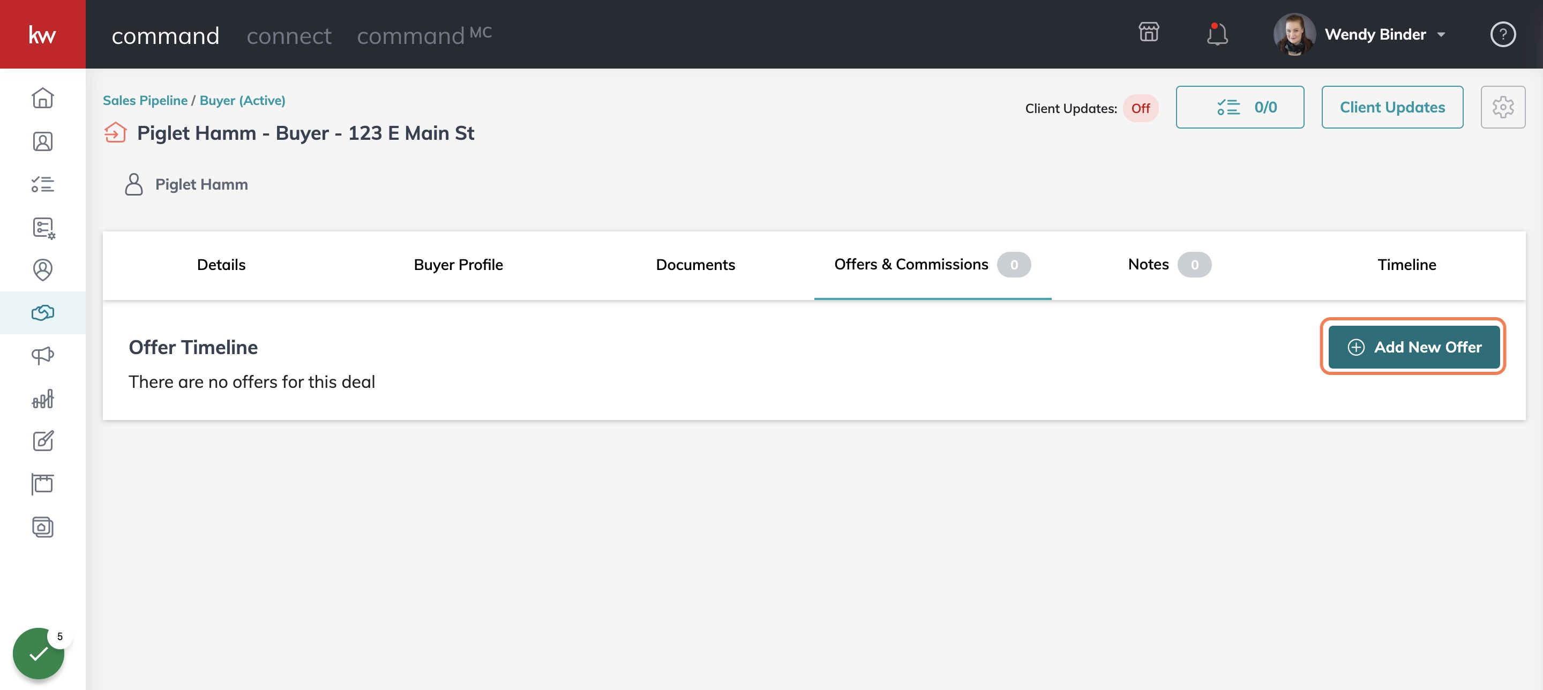Open the Reports bar chart sidebar icon
The width and height of the screenshot is (1543, 690).
42,399
